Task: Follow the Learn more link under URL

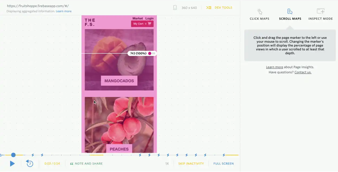Action: pyautogui.click(x=63, y=11)
